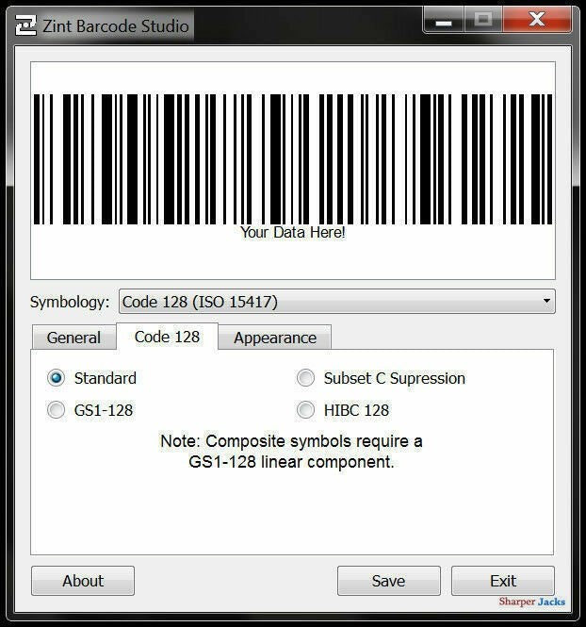
Task: Click the Exit button
Action: [x=503, y=581]
